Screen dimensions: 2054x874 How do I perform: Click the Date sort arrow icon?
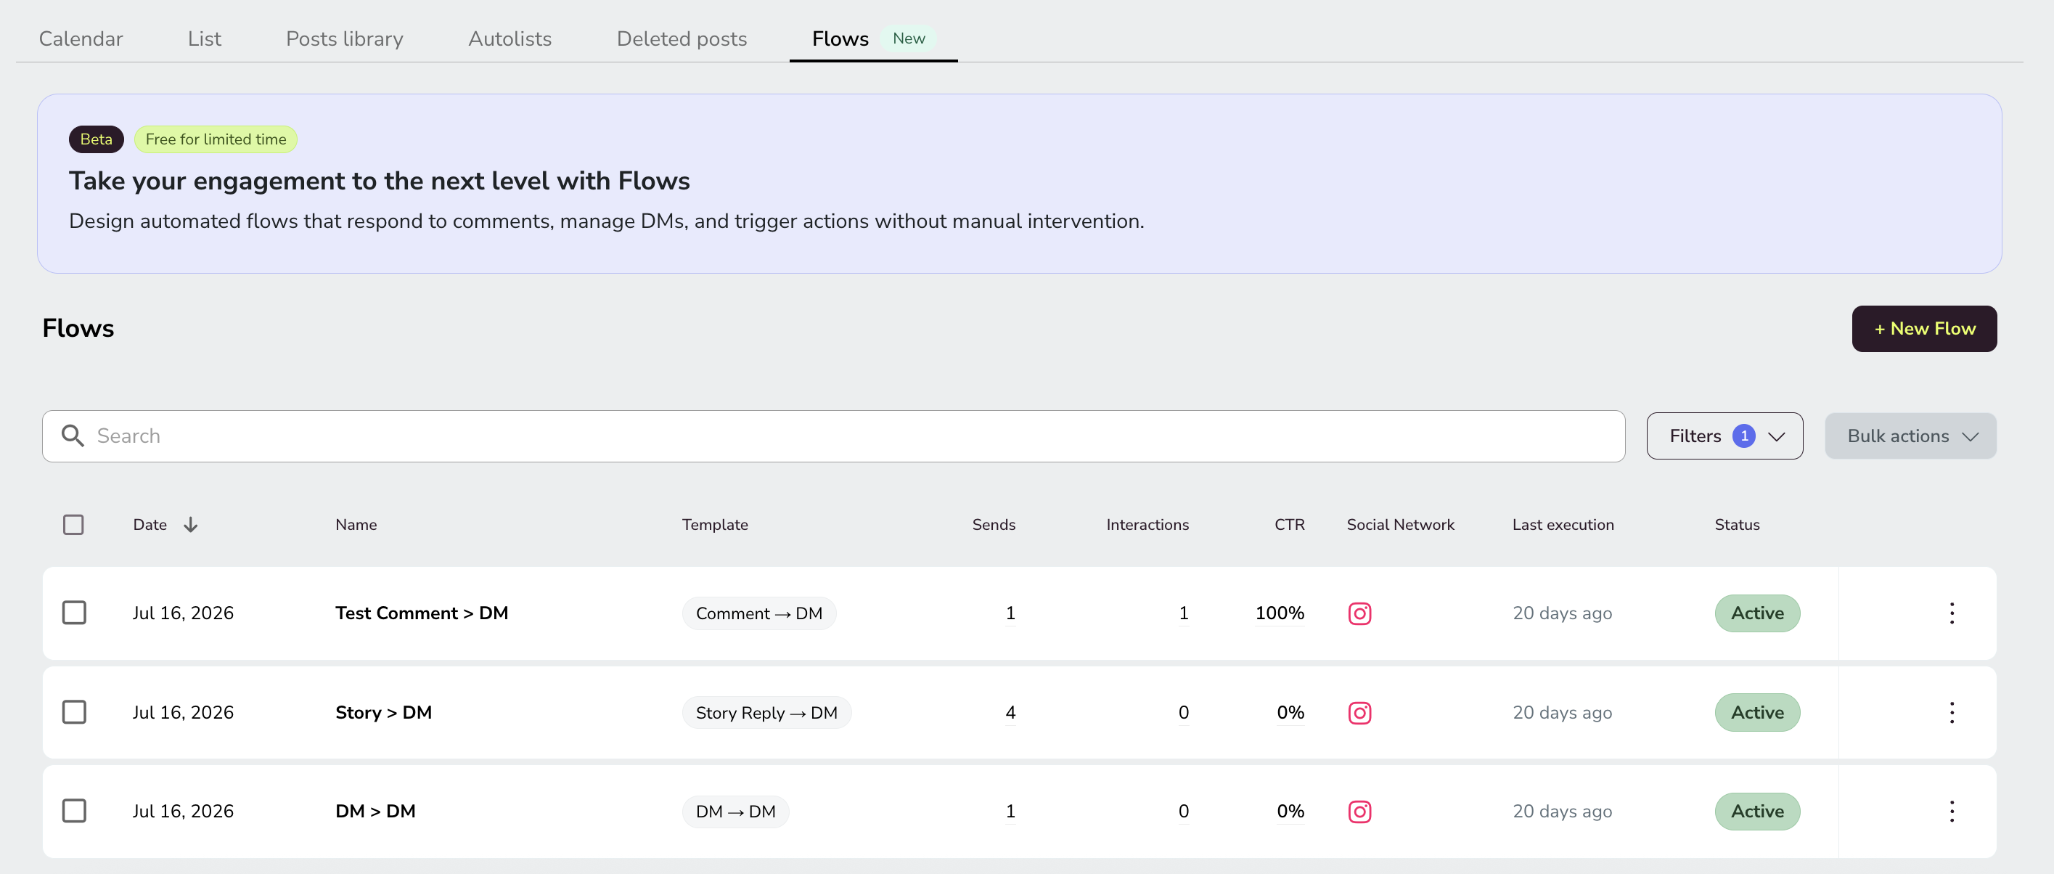click(x=191, y=525)
